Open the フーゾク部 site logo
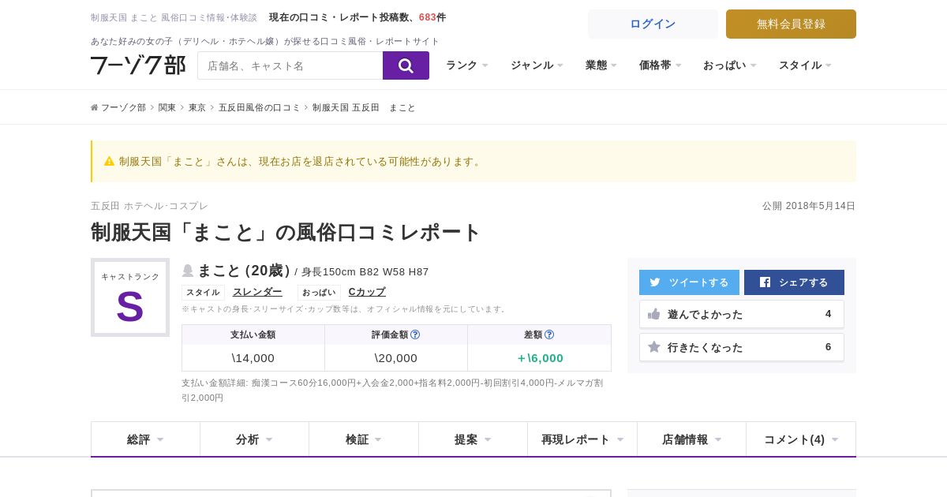This screenshot has height=497, width=947. (x=138, y=65)
